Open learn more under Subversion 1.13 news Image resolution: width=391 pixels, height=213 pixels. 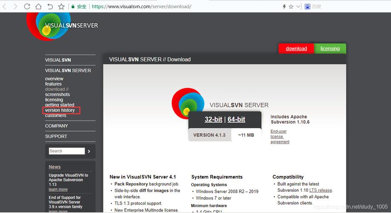point(58,190)
